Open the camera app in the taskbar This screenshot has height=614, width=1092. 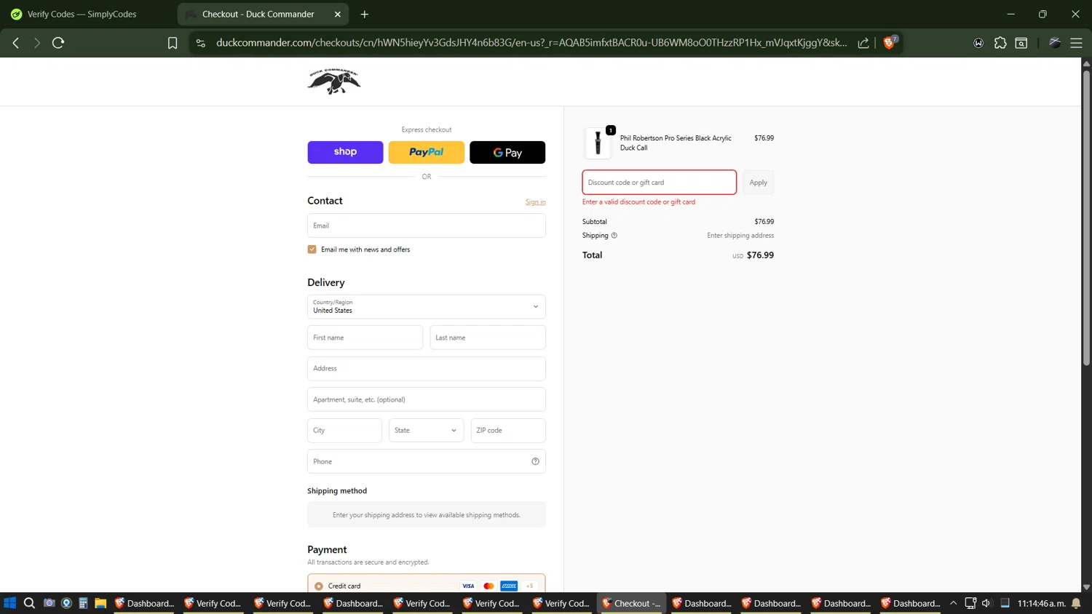49,603
